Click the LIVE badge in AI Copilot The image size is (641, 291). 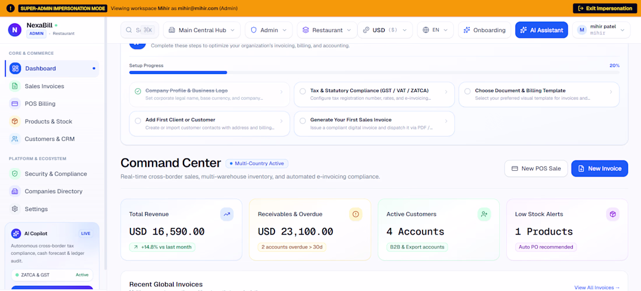tap(86, 233)
